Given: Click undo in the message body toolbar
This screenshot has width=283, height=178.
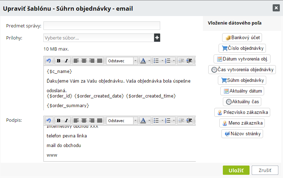Looking at the screenshot, I should click(49, 61).
